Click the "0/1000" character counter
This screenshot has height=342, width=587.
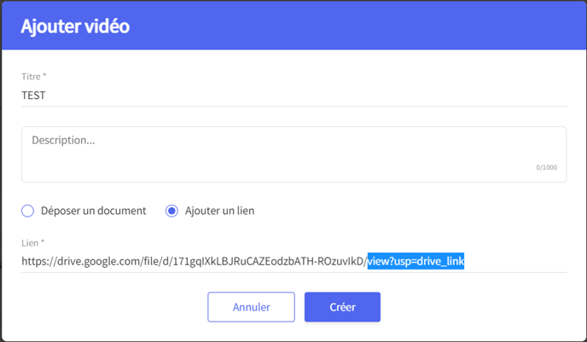546,167
